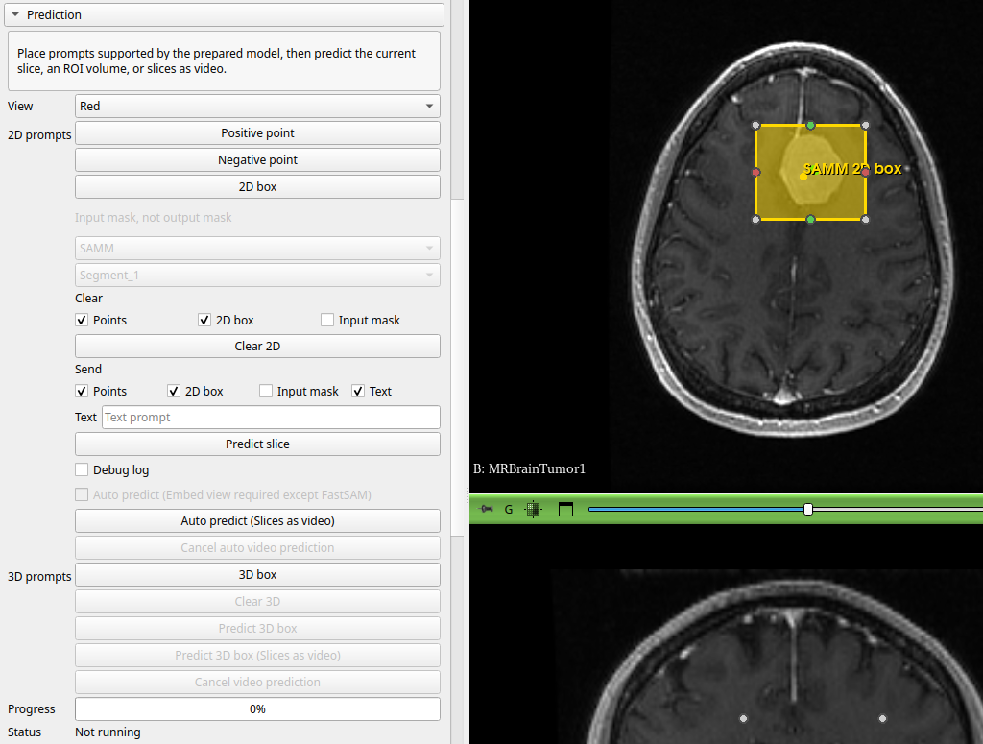Click the Progress bar showing 0%
Image resolution: width=983 pixels, height=744 pixels.
tap(257, 708)
